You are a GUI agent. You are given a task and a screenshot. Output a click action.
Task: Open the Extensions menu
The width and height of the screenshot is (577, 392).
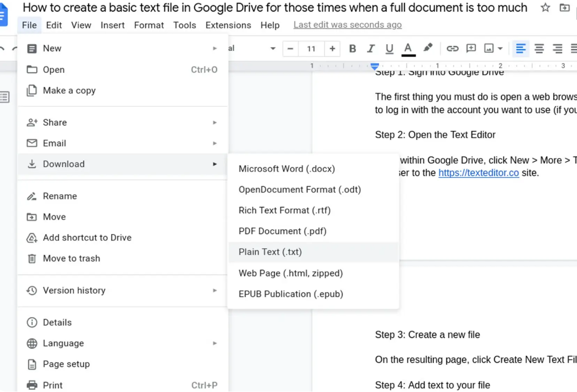(x=228, y=25)
